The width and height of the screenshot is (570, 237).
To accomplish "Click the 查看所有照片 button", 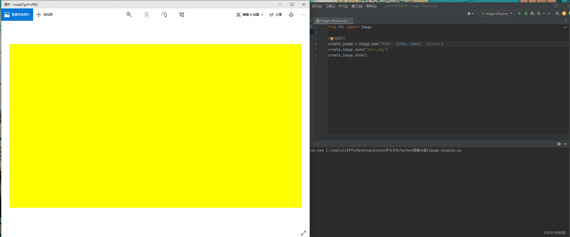I will [x=17, y=15].
